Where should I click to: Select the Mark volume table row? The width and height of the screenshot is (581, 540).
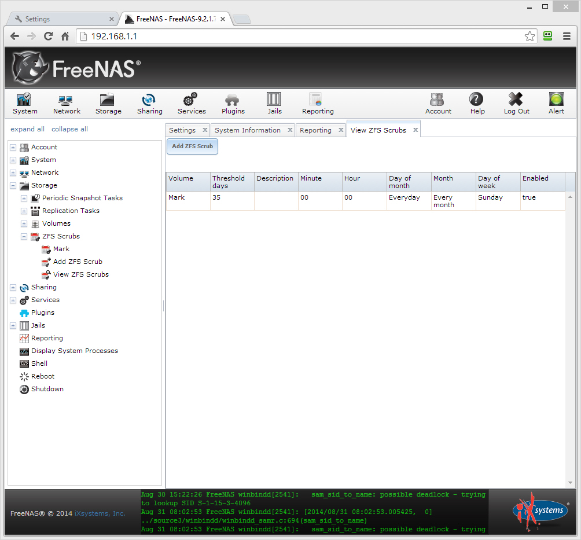coord(365,201)
